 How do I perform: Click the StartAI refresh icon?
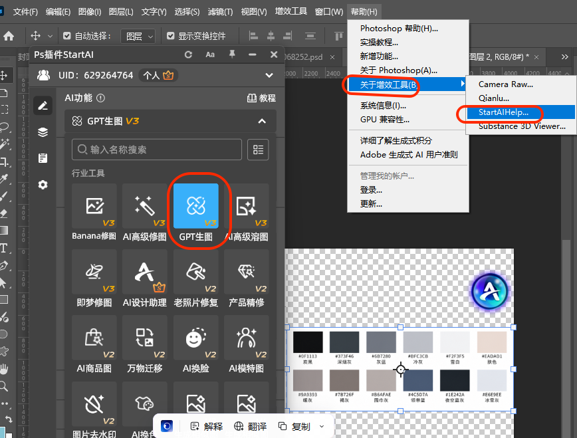point(188,55)
